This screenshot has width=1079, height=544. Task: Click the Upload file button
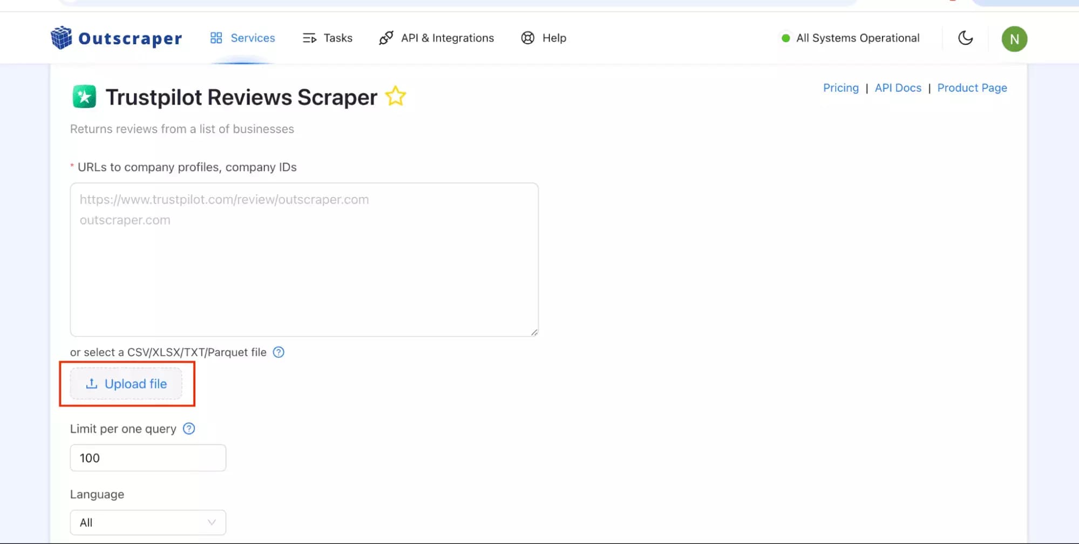[x=127, y=383]
